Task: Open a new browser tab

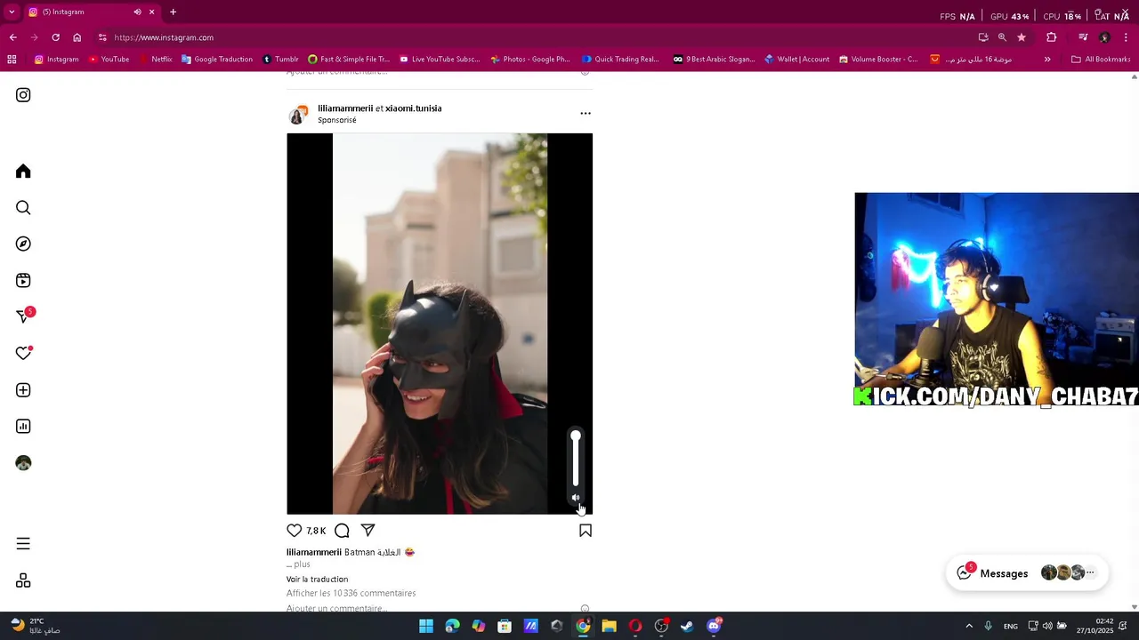Action: (173, 12)
